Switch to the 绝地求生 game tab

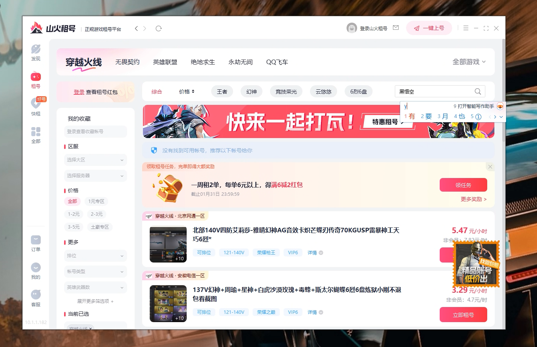(x=203, y=62)
